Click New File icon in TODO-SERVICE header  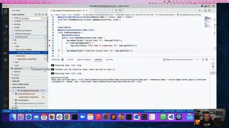pyautogui.click(x=36, y=15)
